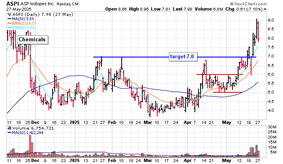This screenshot has height=164, width=283.
Task: Click the May label on the volume chart axis
Action: [x=226, y=160]
